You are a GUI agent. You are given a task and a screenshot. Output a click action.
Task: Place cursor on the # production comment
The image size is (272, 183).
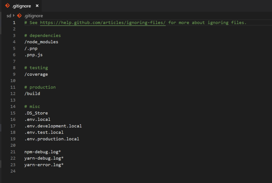[x=40, y=87]
